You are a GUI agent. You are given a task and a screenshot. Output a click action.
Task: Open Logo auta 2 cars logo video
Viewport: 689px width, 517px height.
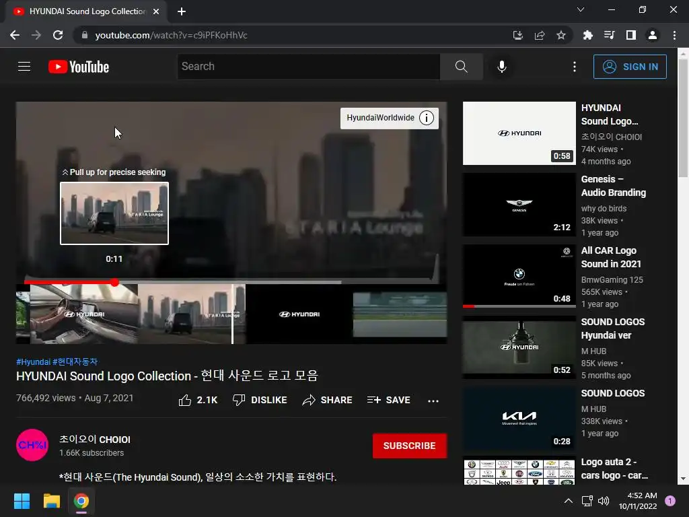point(519,471)
